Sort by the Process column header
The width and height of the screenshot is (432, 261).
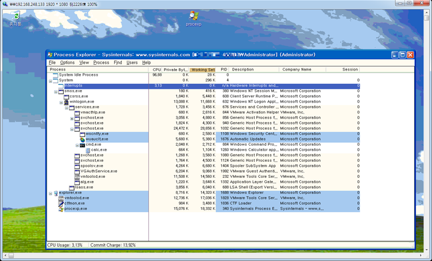(x=98, y=69)
